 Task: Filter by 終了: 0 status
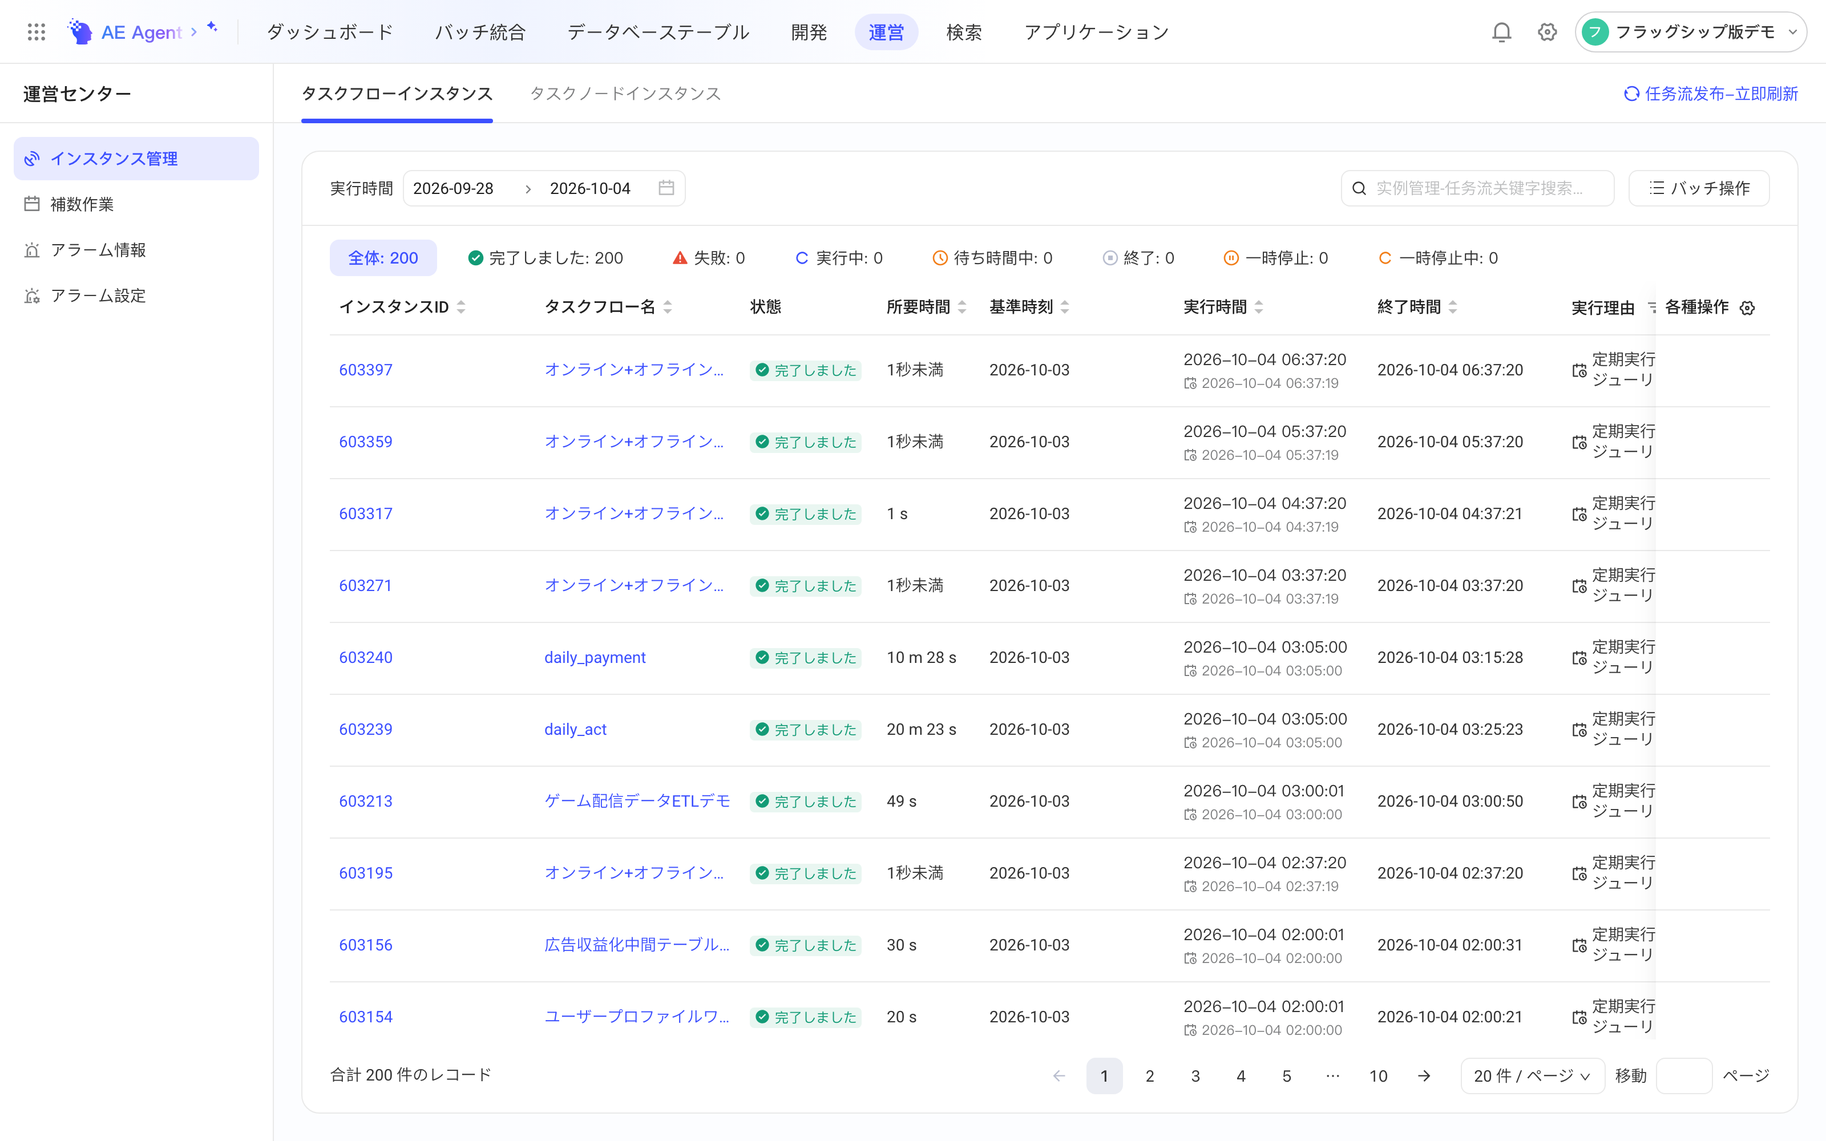click(x=1138, y=258)
